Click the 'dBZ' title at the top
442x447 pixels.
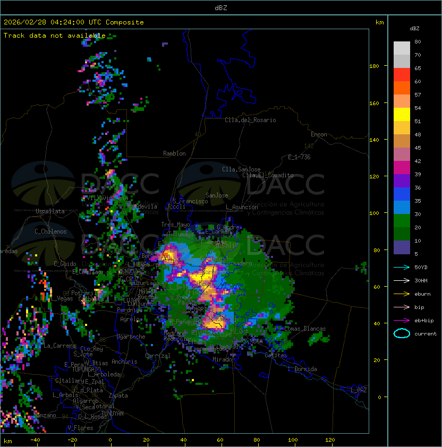coord(221,8)
